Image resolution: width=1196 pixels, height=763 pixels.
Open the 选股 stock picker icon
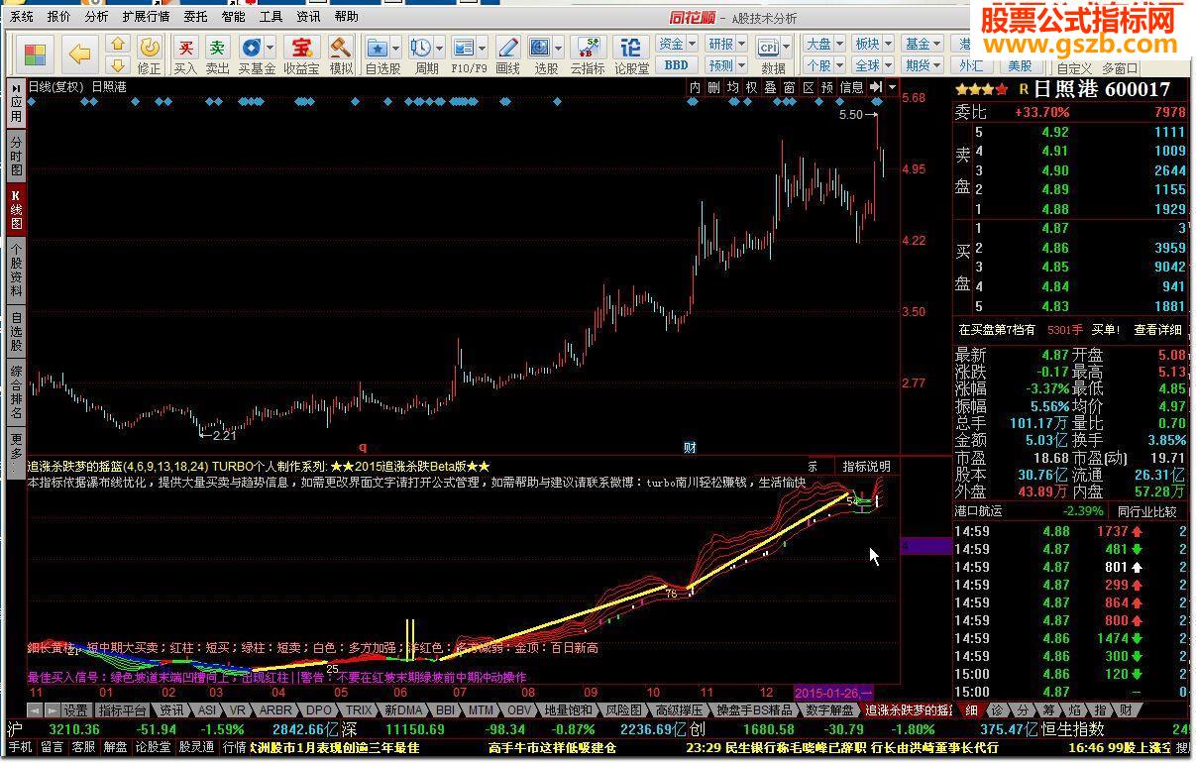(x=540, y=48)
